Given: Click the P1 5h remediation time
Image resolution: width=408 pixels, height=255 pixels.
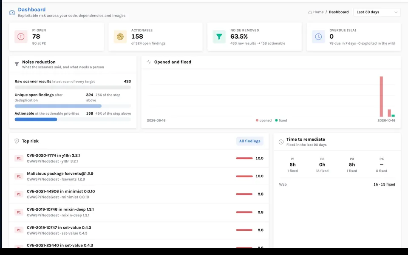Looking at the screenshot, I should pos(292,165).
